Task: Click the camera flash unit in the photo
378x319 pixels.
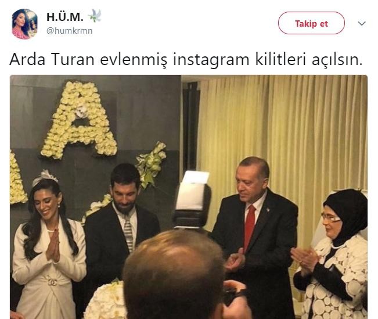Action: pos(193,199)
